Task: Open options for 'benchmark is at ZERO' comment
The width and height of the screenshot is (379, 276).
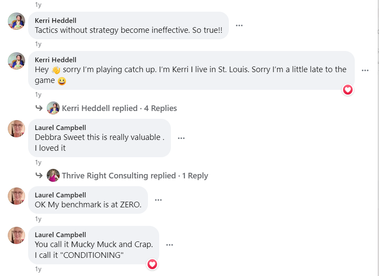Action: pos(158,200)
